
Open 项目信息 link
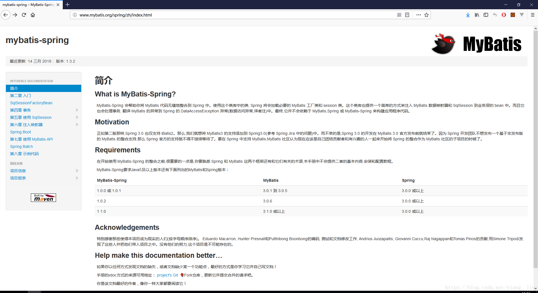(x=18, y=171)
